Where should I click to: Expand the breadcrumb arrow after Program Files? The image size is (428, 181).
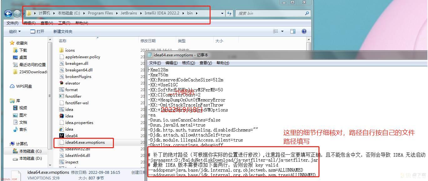point(117,13)
